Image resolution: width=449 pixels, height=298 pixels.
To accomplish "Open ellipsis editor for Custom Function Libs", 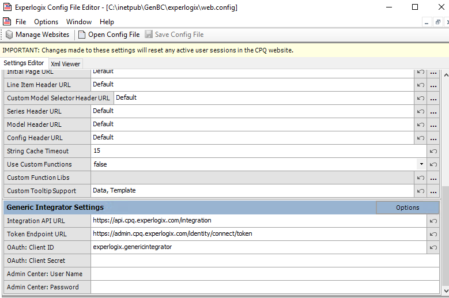I will tap(433, 178).
